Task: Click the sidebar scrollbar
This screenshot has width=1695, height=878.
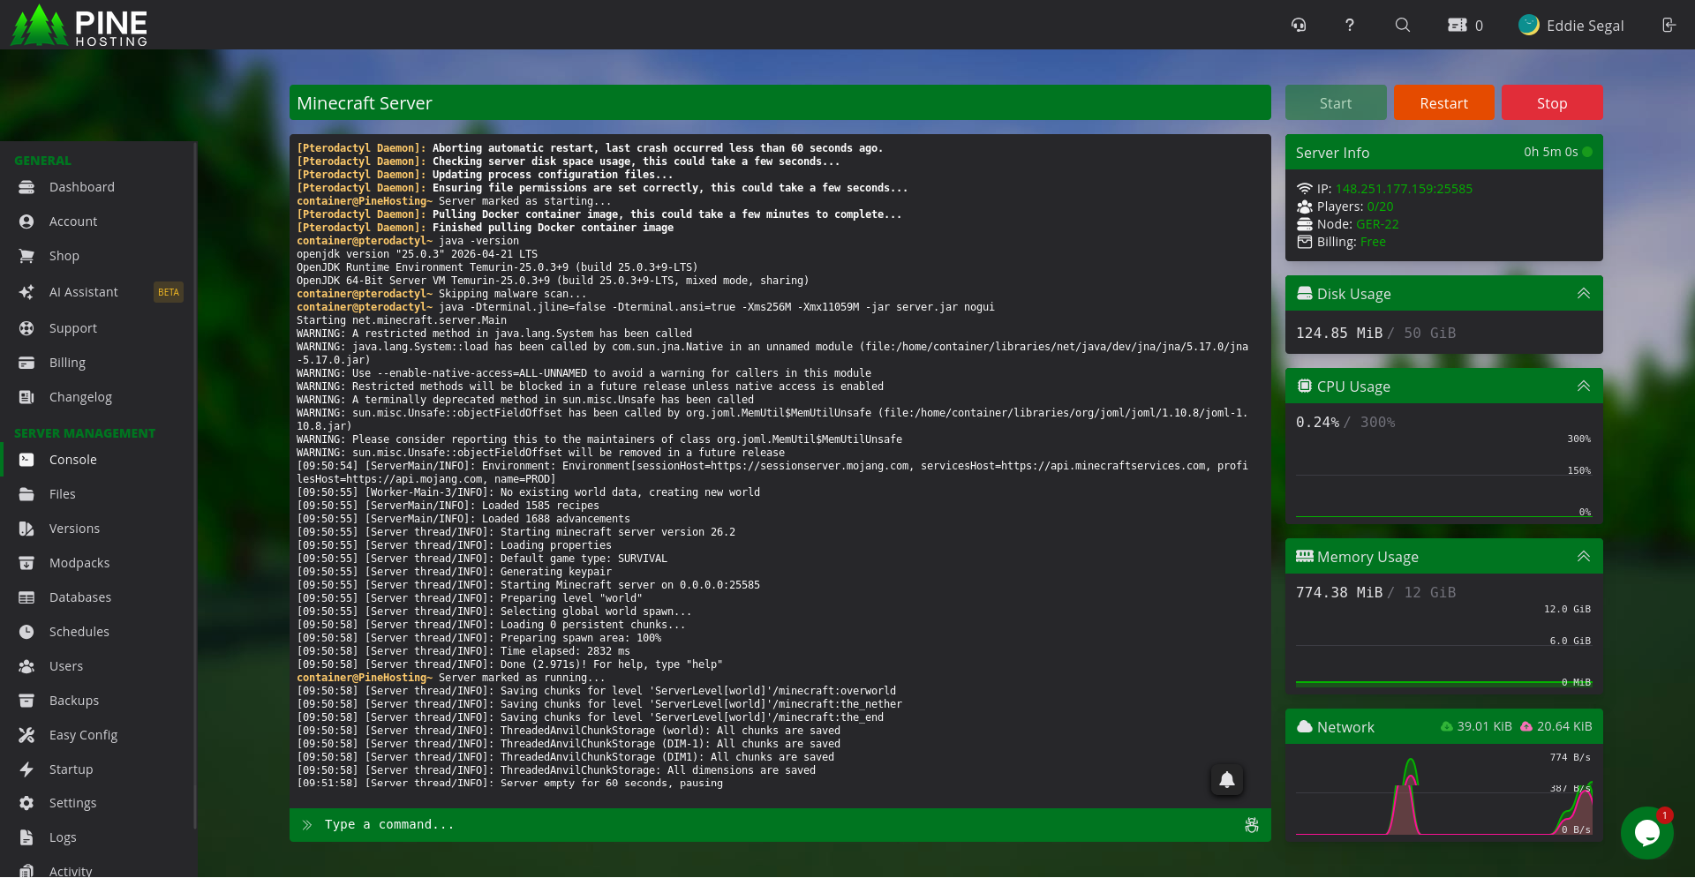Action: click(195, 485)
